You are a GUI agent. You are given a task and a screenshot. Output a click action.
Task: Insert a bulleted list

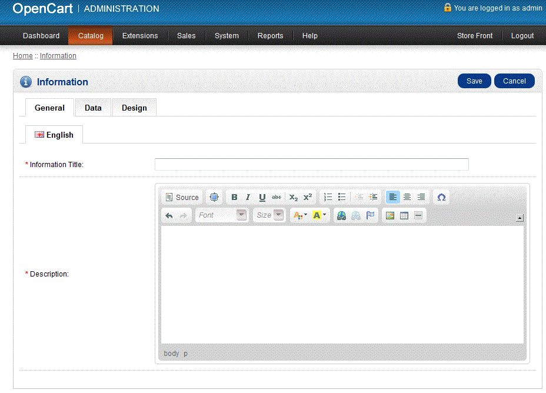342,197
